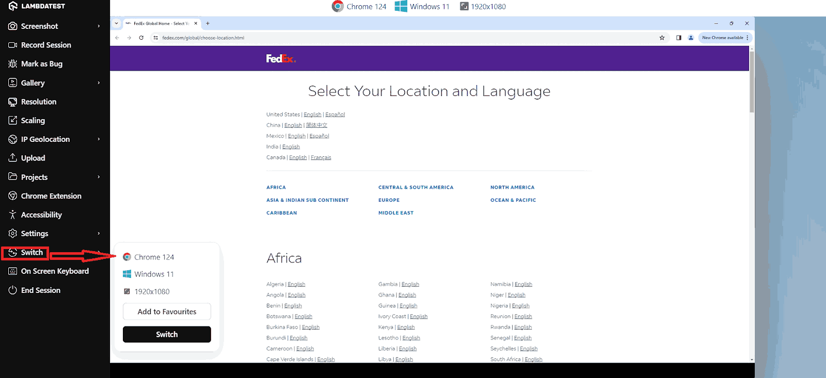Reload the FedEx page
The height and width of the screenshot is (378, 826).
[x=141, y=38]
